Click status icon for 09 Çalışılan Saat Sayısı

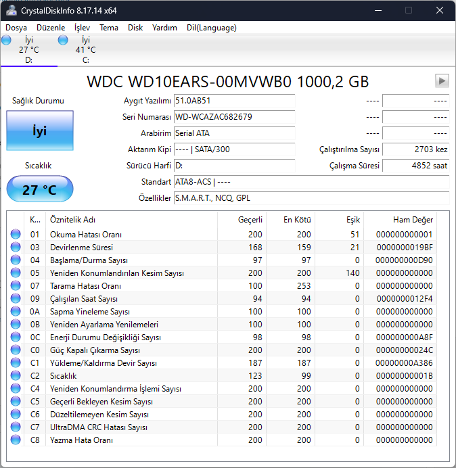(16, 298)
